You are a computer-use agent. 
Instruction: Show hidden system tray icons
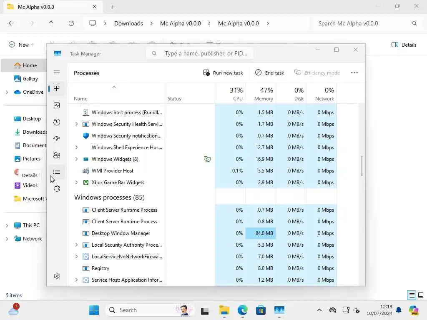coord(319,310)
